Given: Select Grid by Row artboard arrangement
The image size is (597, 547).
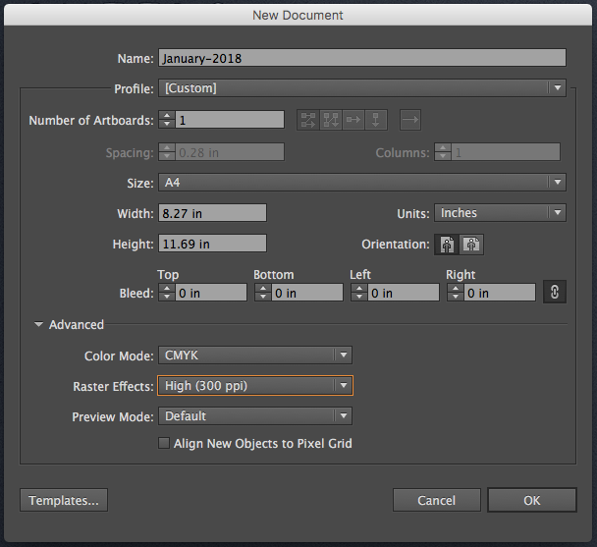Looking at the screenshot, I should pyautogui.click(x=308, y=120).
